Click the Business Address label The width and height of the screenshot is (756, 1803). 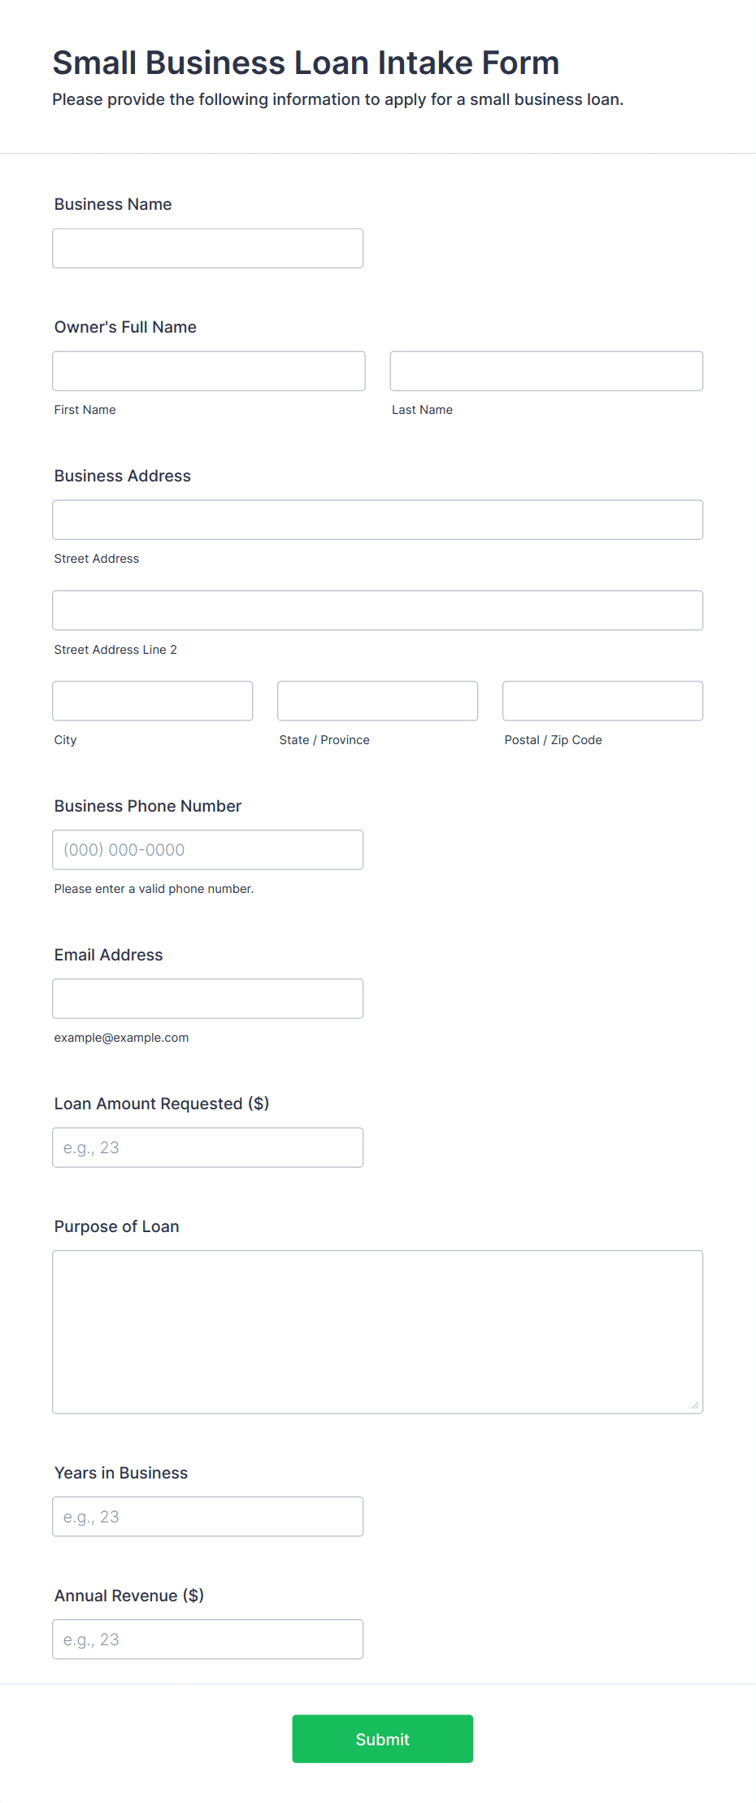click(123, 476)
